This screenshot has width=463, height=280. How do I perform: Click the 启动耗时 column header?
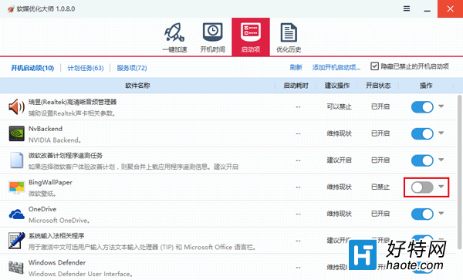click(296, 86)
